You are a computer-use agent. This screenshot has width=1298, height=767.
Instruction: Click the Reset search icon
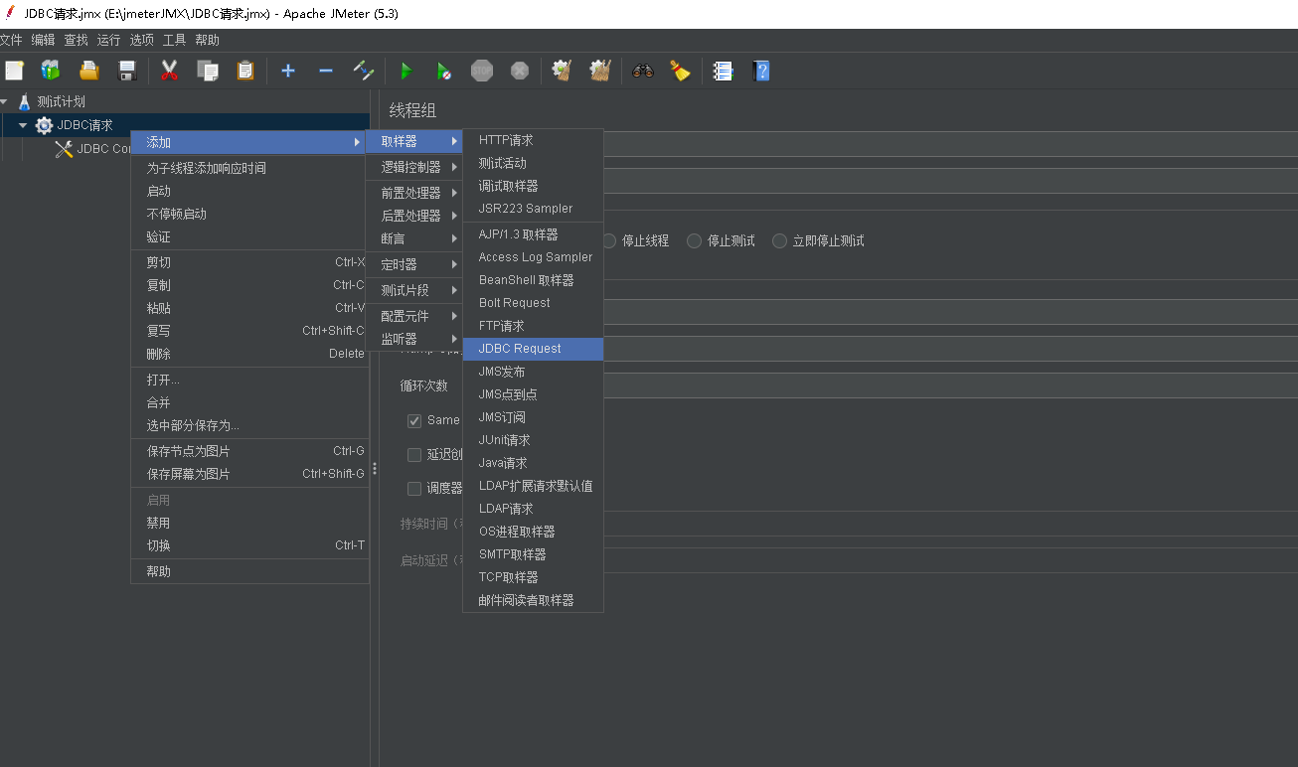[x=680, y=71]
